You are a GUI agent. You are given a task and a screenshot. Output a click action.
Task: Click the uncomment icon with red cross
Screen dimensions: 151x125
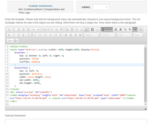(x=130, y=29)
